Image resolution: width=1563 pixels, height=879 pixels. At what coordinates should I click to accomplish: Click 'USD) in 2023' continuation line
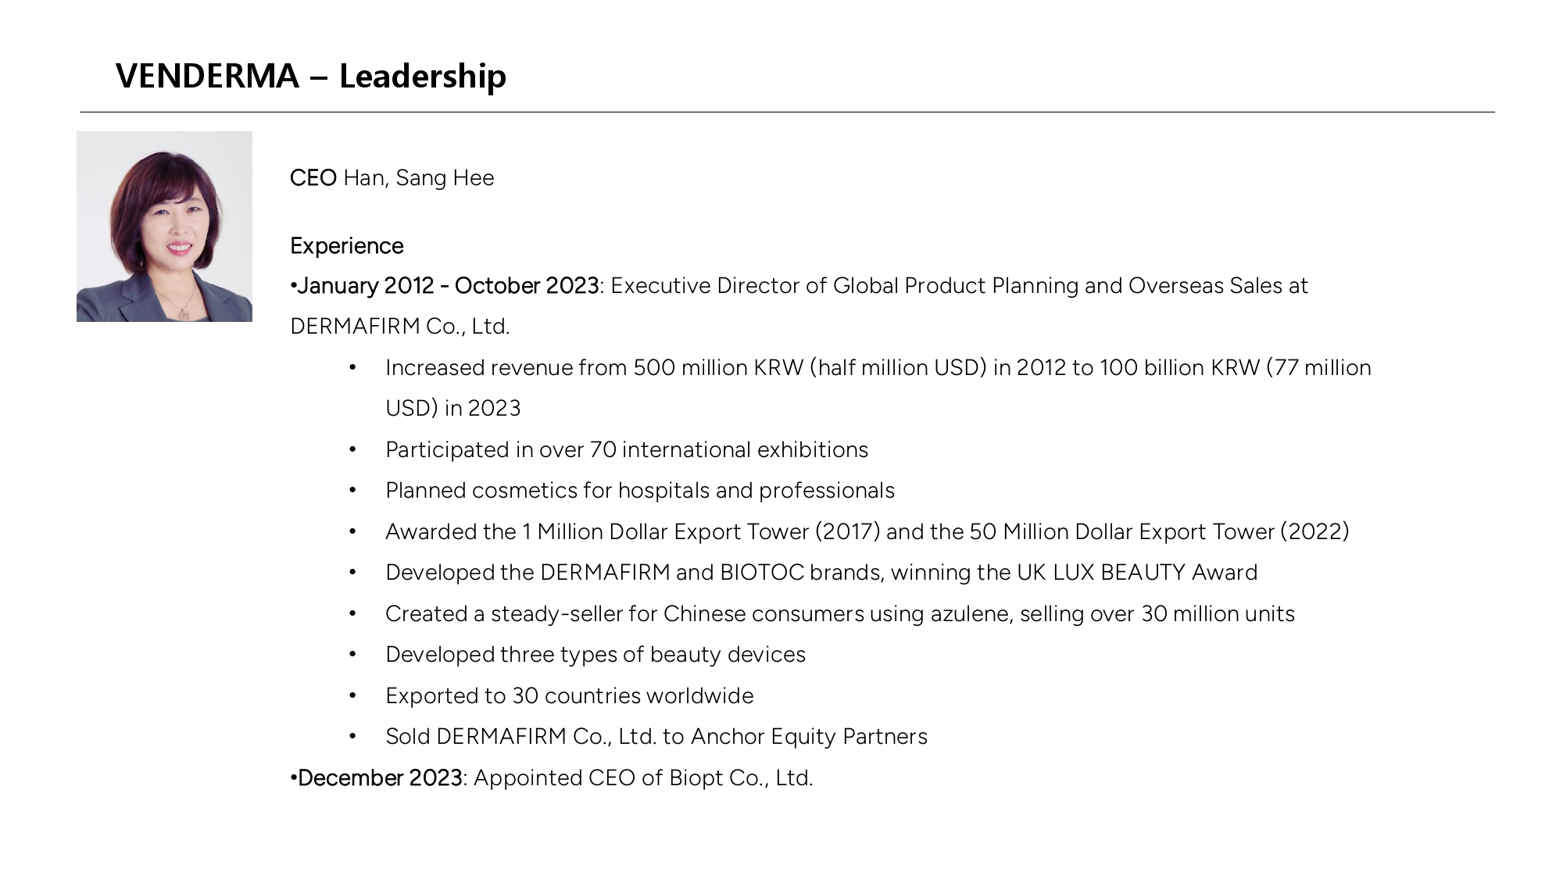coord(453,409)
